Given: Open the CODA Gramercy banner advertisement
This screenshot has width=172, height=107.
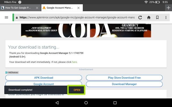Looking at the screenshot, I should 86,30.
